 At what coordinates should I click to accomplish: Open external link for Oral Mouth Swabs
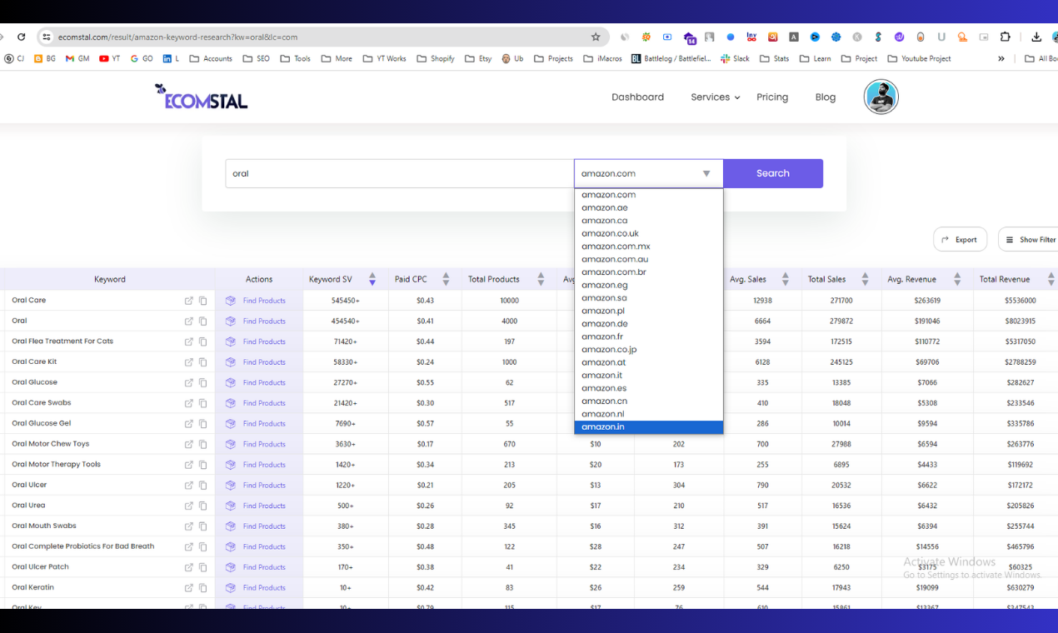click(x=189, y=526)
